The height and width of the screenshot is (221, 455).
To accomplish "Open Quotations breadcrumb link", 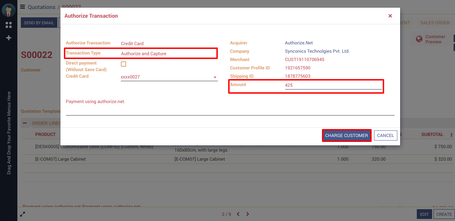I will (x=41, y=7).
